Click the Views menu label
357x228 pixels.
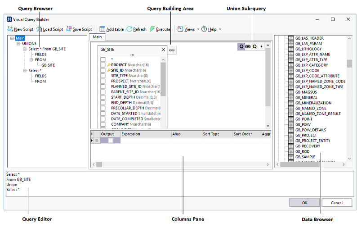pos(189,29)
